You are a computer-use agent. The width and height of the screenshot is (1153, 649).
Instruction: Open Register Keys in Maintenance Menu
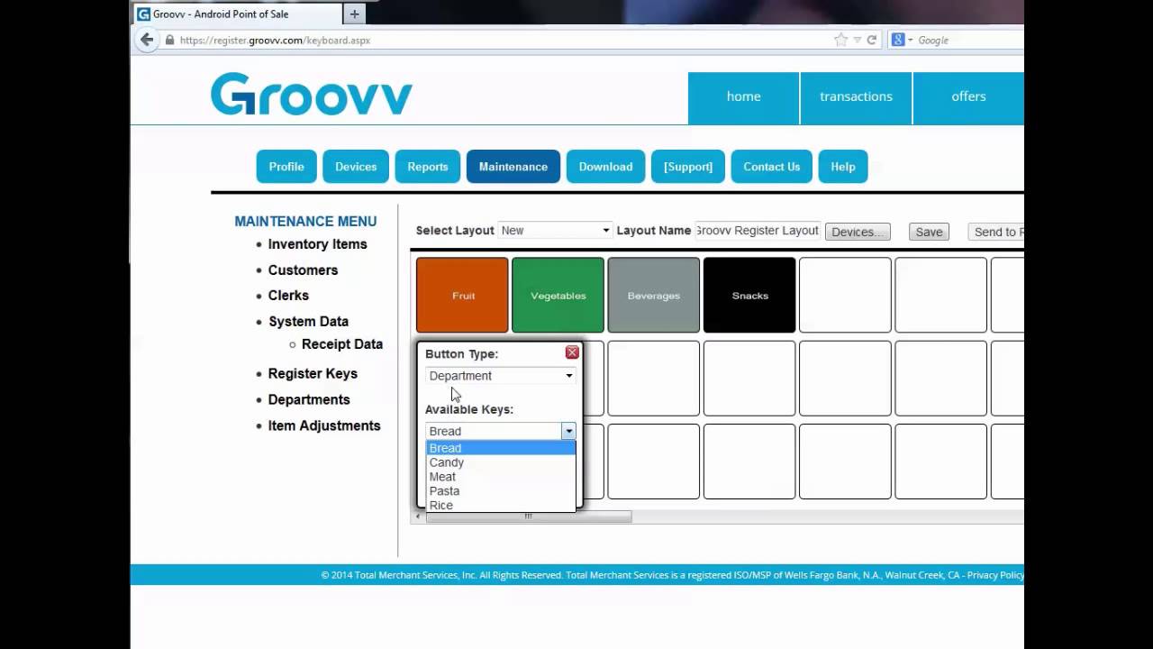313,374
